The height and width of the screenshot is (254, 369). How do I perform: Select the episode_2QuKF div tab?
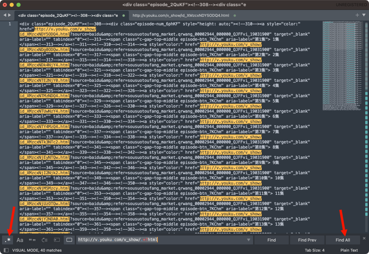tap(68, 15)
